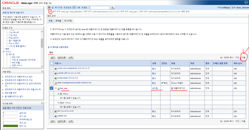Check the orai18n-adf row checkbox

(52, 73)
